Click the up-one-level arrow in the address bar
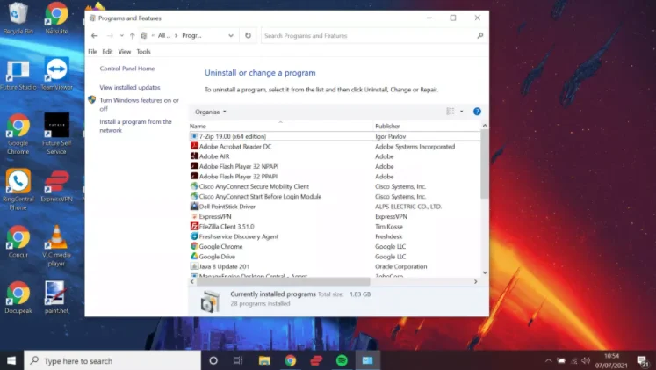Screen dimensions: 656x370 pyautogui.click(x=133, y=35)
